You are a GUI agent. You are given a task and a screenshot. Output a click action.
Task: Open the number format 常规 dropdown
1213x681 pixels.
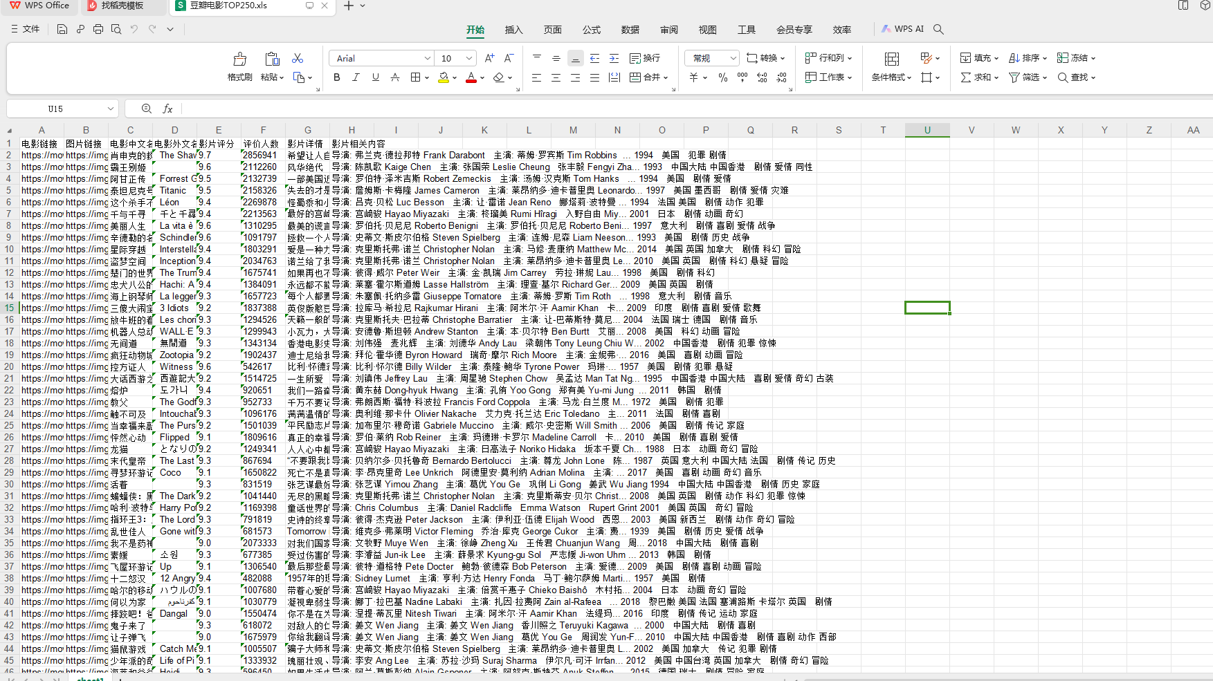pyautogui.click(x=733, y=58)
